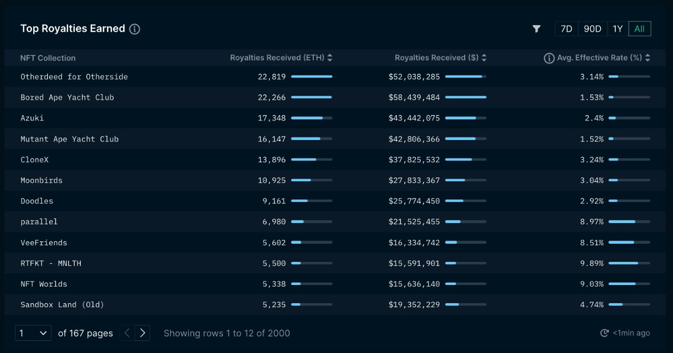The image size is (673, 353).
Task: Enable the 1Y time range filter
Action: pyautogui.click(x=617, y=29)
